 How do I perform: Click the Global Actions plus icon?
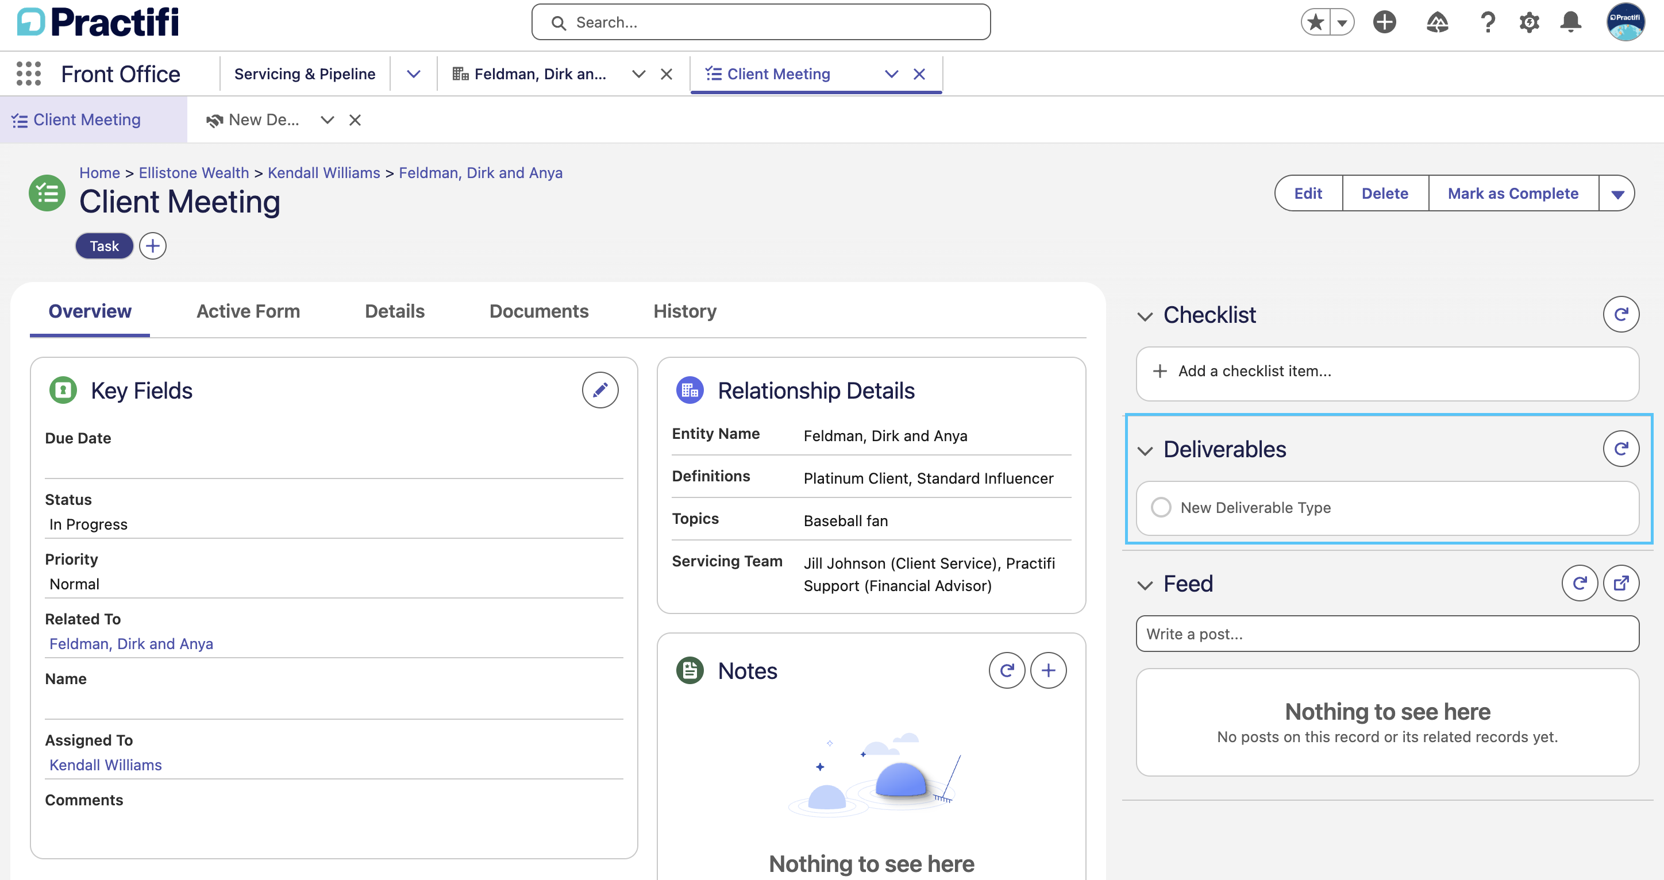[x=1384, y=22]
